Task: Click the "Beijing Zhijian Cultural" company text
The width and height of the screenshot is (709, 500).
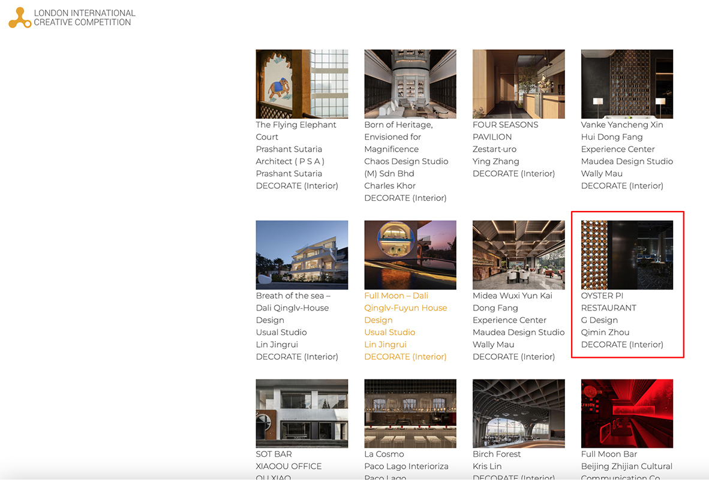Action: 627,466
